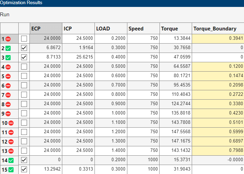Tick the checkbox for run 6
The height and width of the screenshot is (174, 244).
pyautogui.click(x=24, y=85)
